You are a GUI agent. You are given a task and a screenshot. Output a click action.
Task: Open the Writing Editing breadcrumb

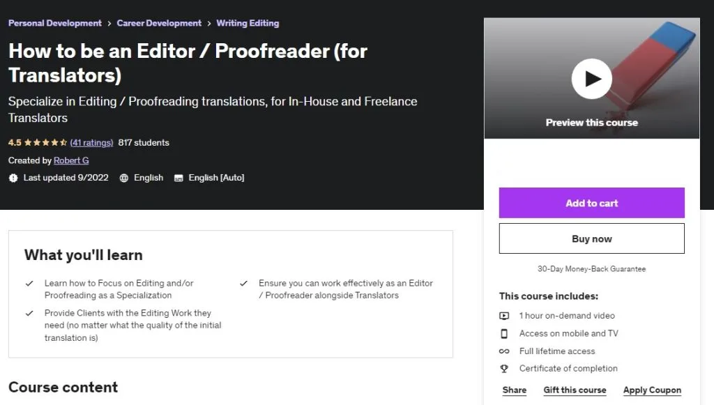(x=248, y=23)
